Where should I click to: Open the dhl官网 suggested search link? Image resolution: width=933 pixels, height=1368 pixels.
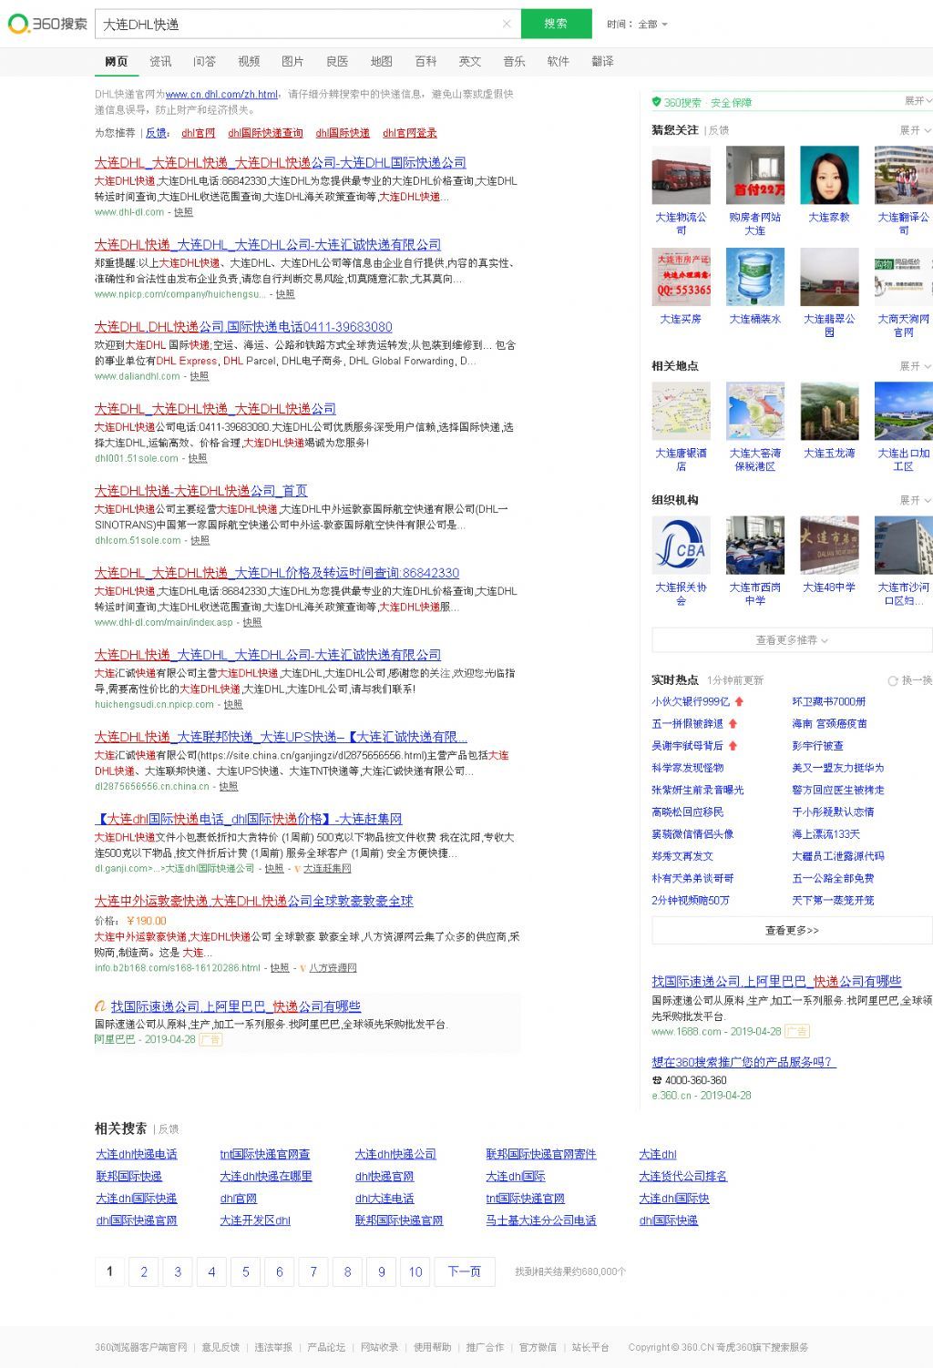point(199,133)
